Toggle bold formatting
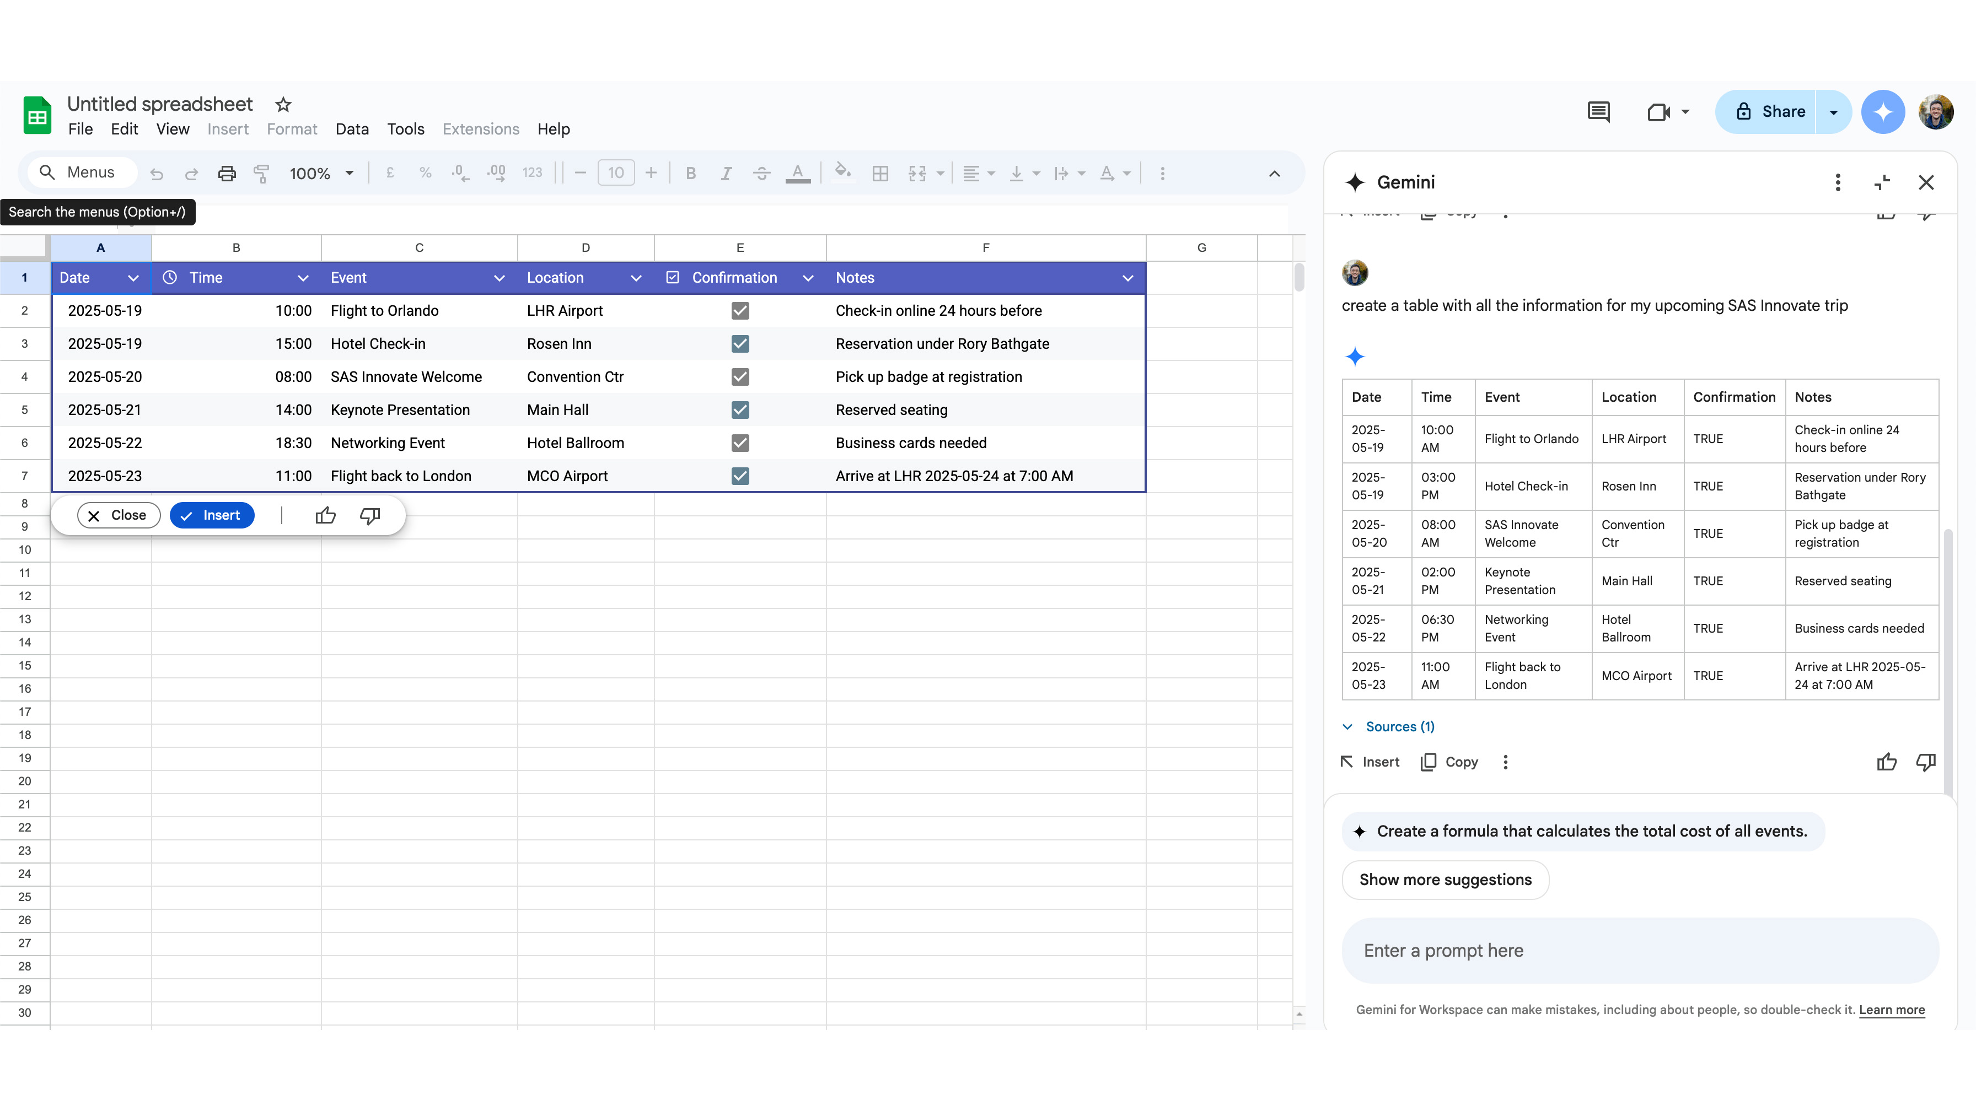Image resolution: width=1976 pixels, height=1111 pixels. click(691, 173)
